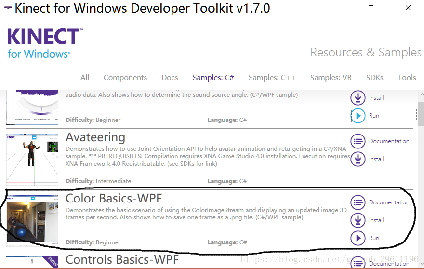
Task: Run the Color Basics-WPF sample play icon
Action: (x=358, y=238)
